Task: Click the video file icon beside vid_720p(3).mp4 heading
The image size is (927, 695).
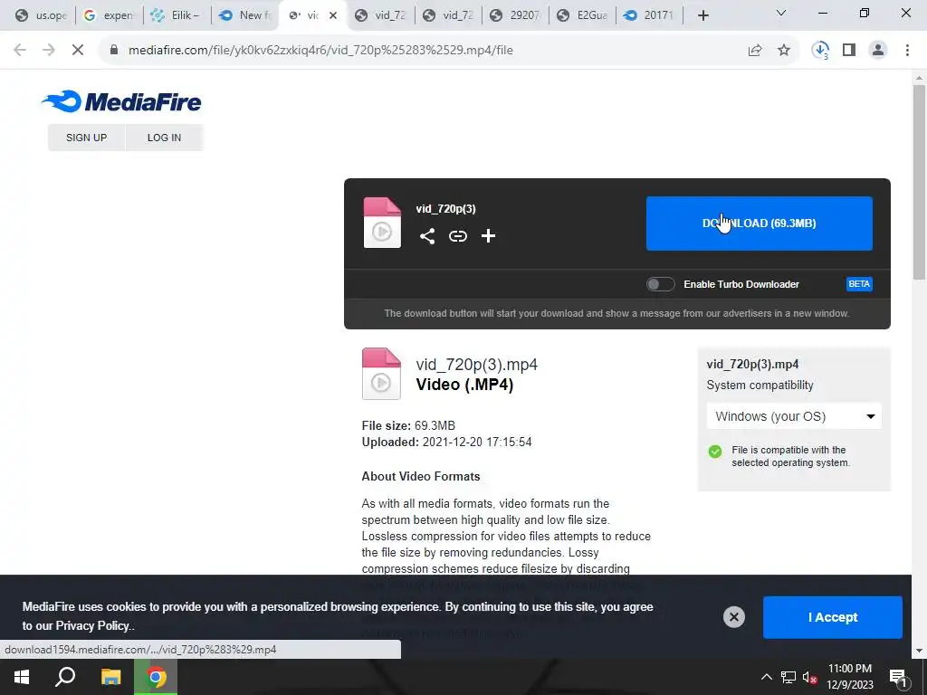Action: click(381, 374)
